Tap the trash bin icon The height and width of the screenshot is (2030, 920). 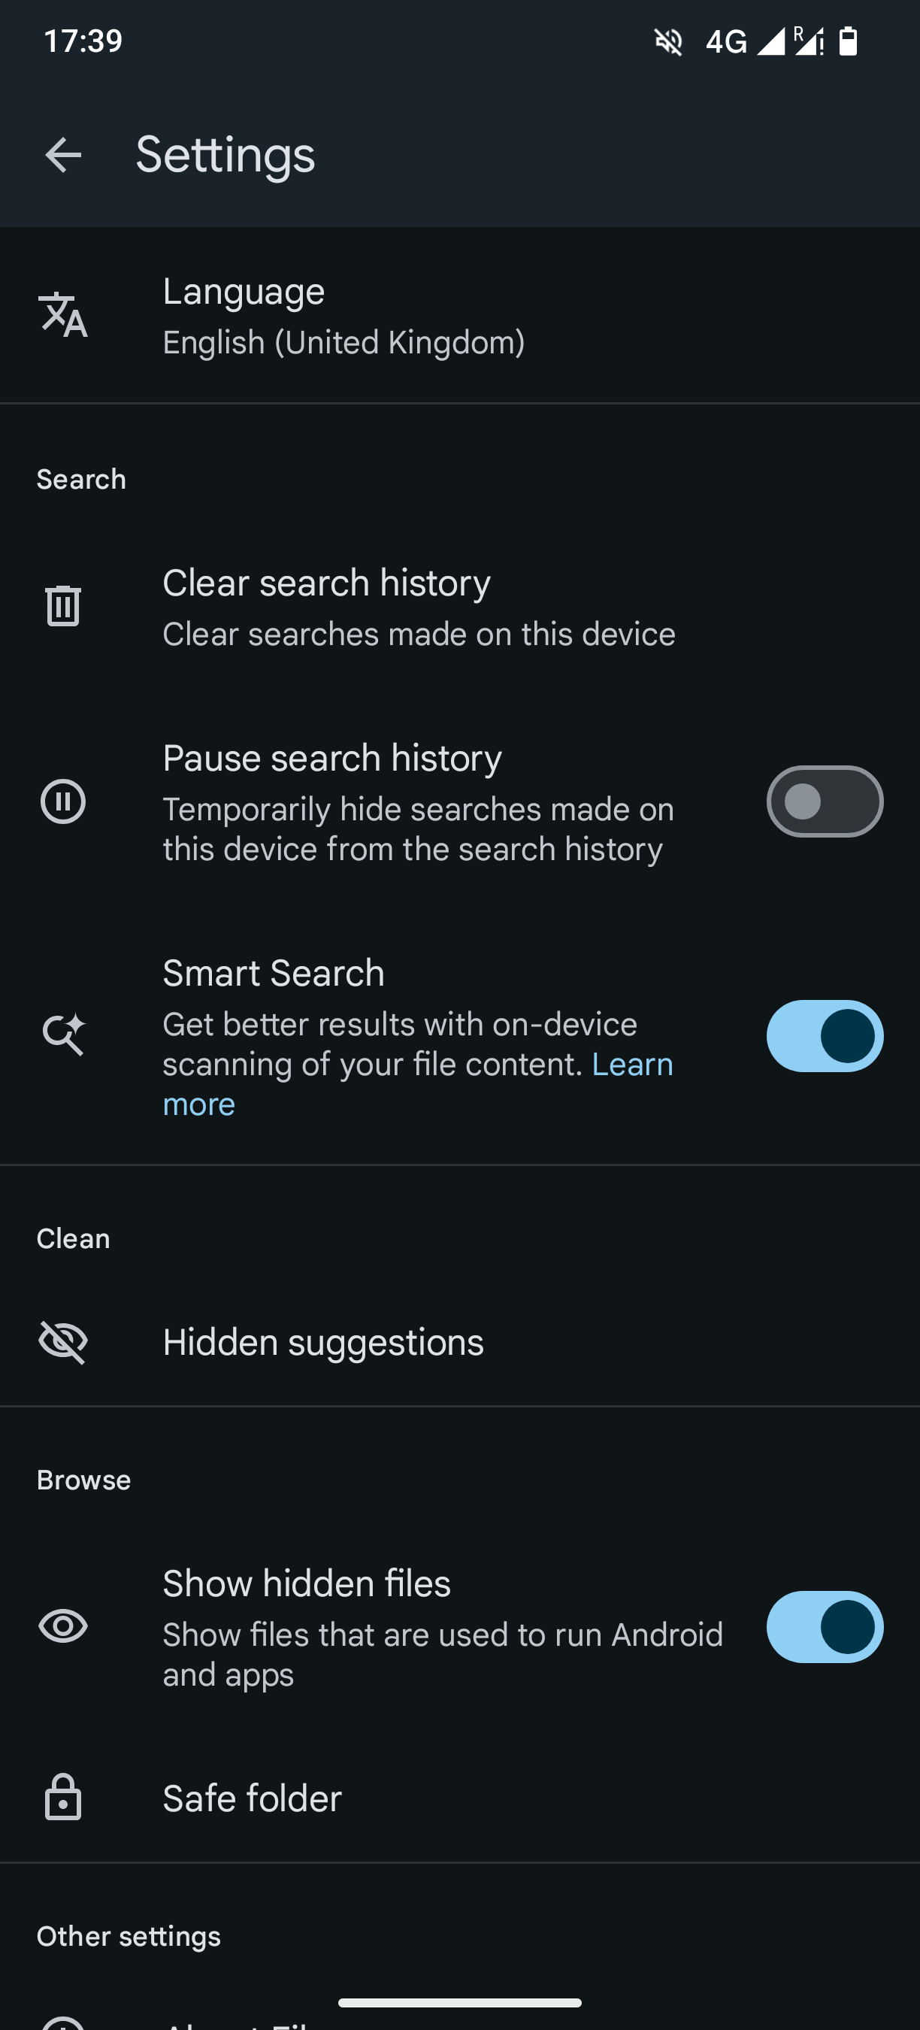[63, 606]
